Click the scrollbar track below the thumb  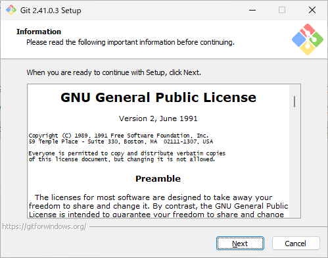tap(294, 163)
